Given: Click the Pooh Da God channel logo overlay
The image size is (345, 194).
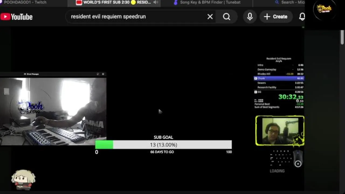Looking at the screenshot, I should 324,10.
